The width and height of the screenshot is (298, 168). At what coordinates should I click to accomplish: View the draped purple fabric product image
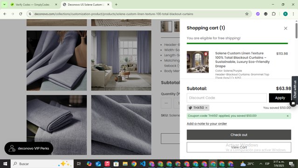click(56, 60)
